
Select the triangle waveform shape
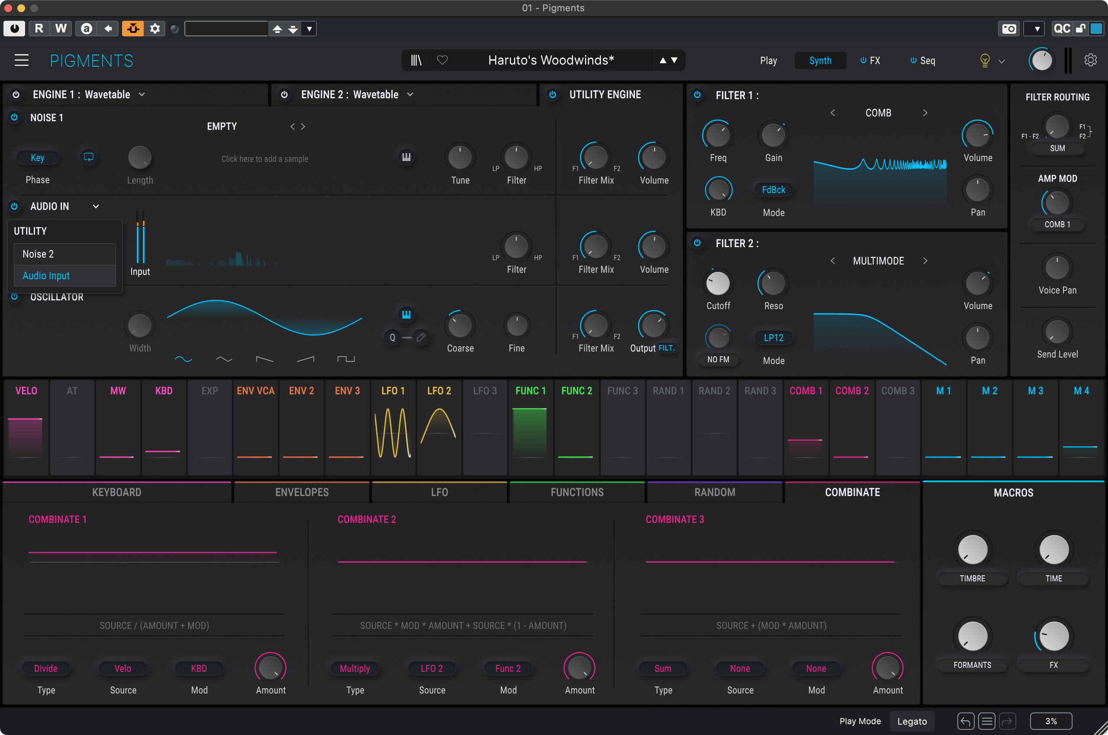point(224,359)
